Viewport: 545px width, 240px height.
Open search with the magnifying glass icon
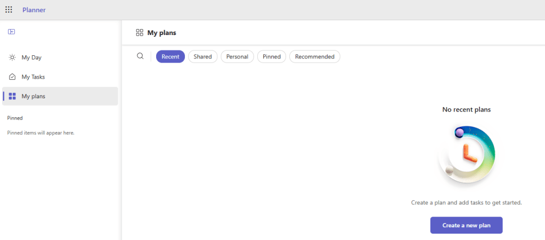(x=140, y=56)
